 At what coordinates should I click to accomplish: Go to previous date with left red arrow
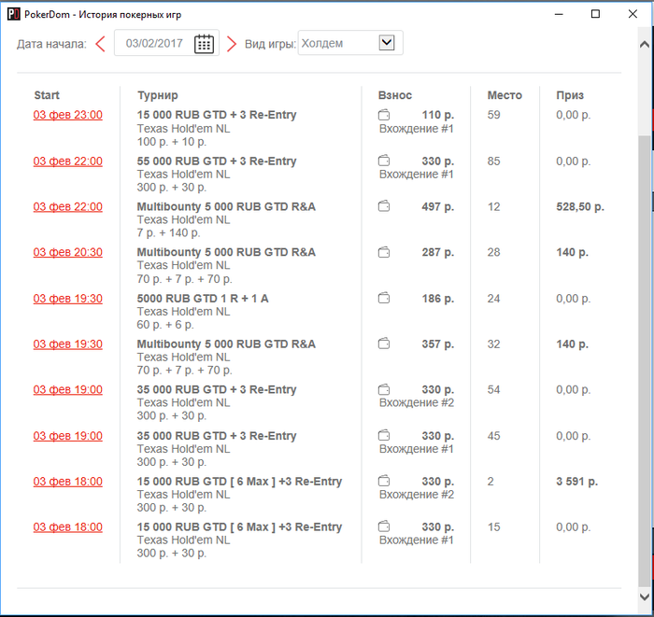[x=101, y=44]
